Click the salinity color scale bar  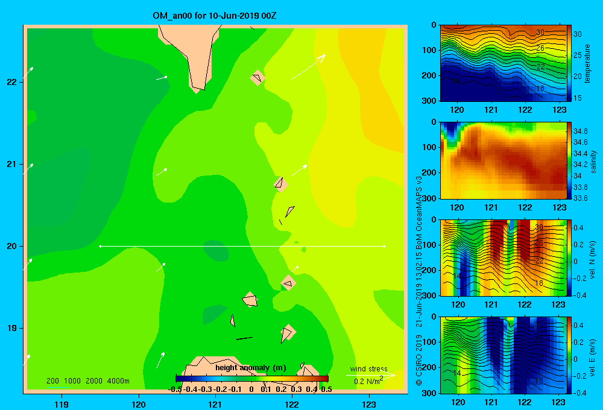tap(569, 160)
